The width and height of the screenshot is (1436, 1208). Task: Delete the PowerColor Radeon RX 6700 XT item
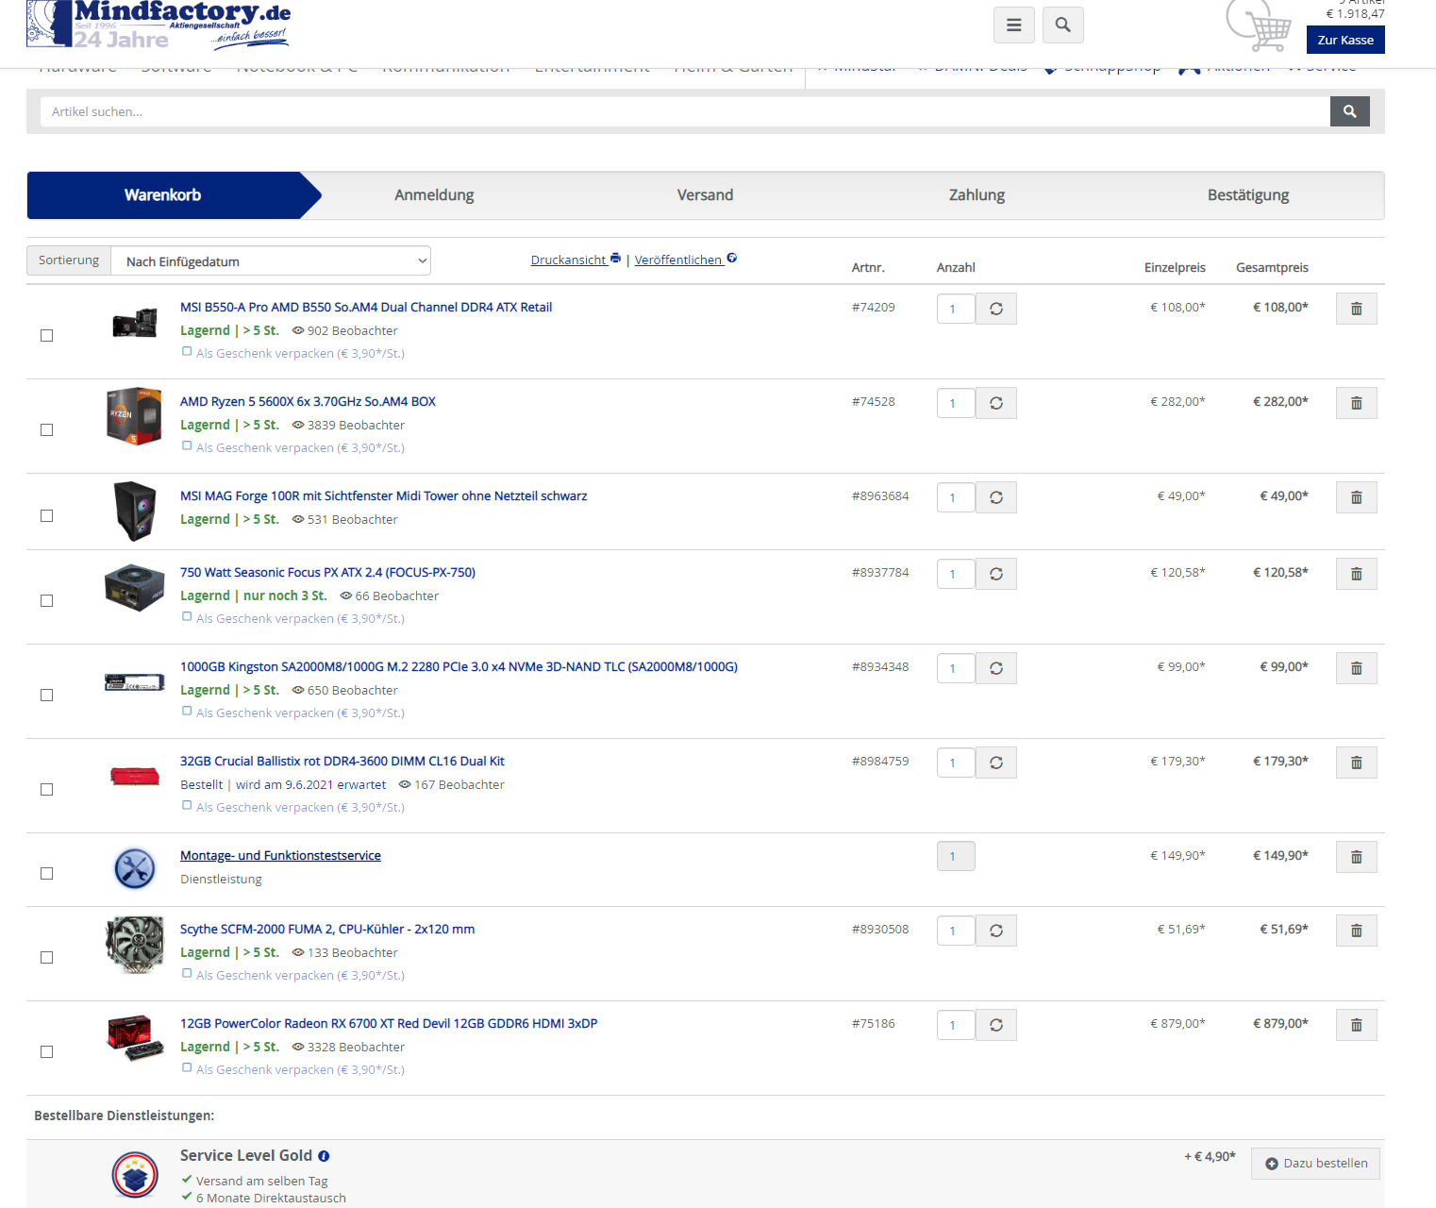(x=1357, y=1025)
